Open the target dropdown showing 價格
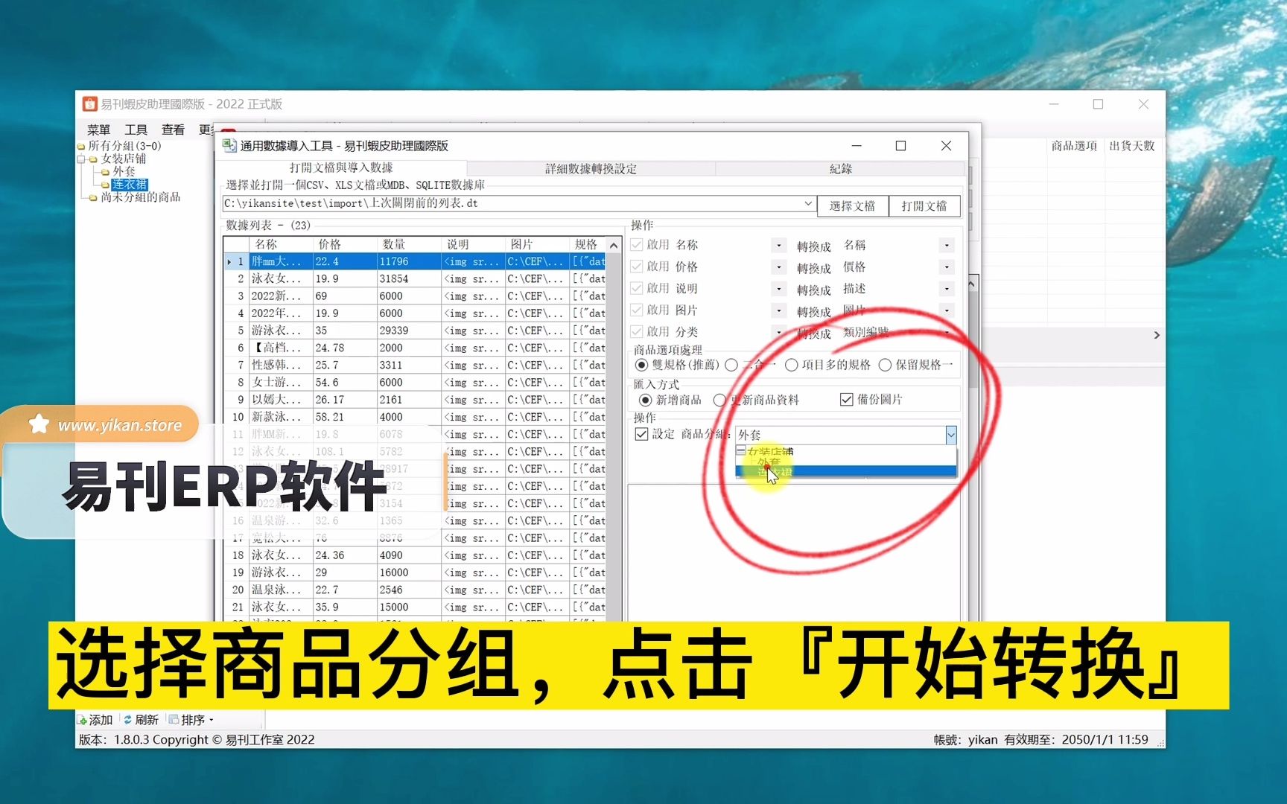1287x804 pixels. (x=947, y=267)
